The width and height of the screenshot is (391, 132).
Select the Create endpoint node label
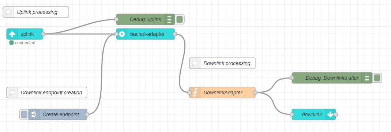61,114
